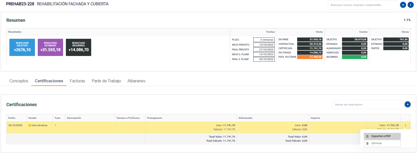Show the Albaranes tab
Viewport: 417px width, 153px height.
coord(136,81)
